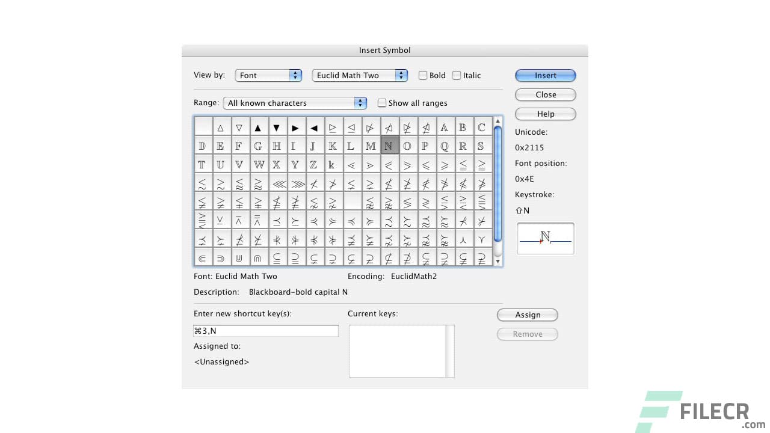Click the Assign button for the shortcut
770x433 pixels.
[x=527, y=315]
